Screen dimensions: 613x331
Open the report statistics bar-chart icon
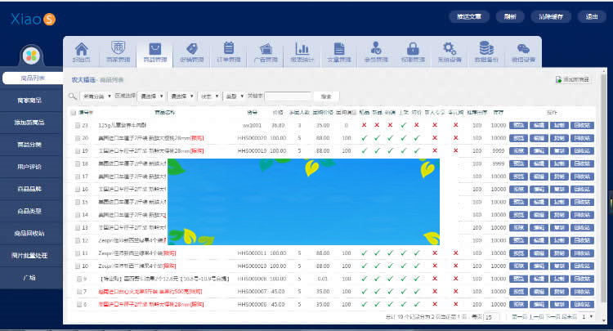click(302, 49)
